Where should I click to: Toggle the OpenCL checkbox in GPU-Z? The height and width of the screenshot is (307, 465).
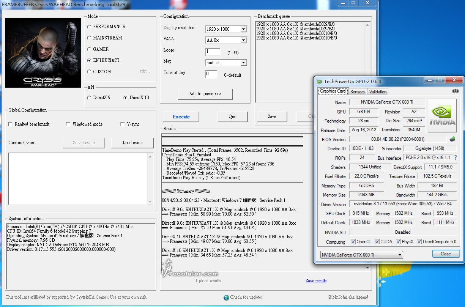point(353,242)
